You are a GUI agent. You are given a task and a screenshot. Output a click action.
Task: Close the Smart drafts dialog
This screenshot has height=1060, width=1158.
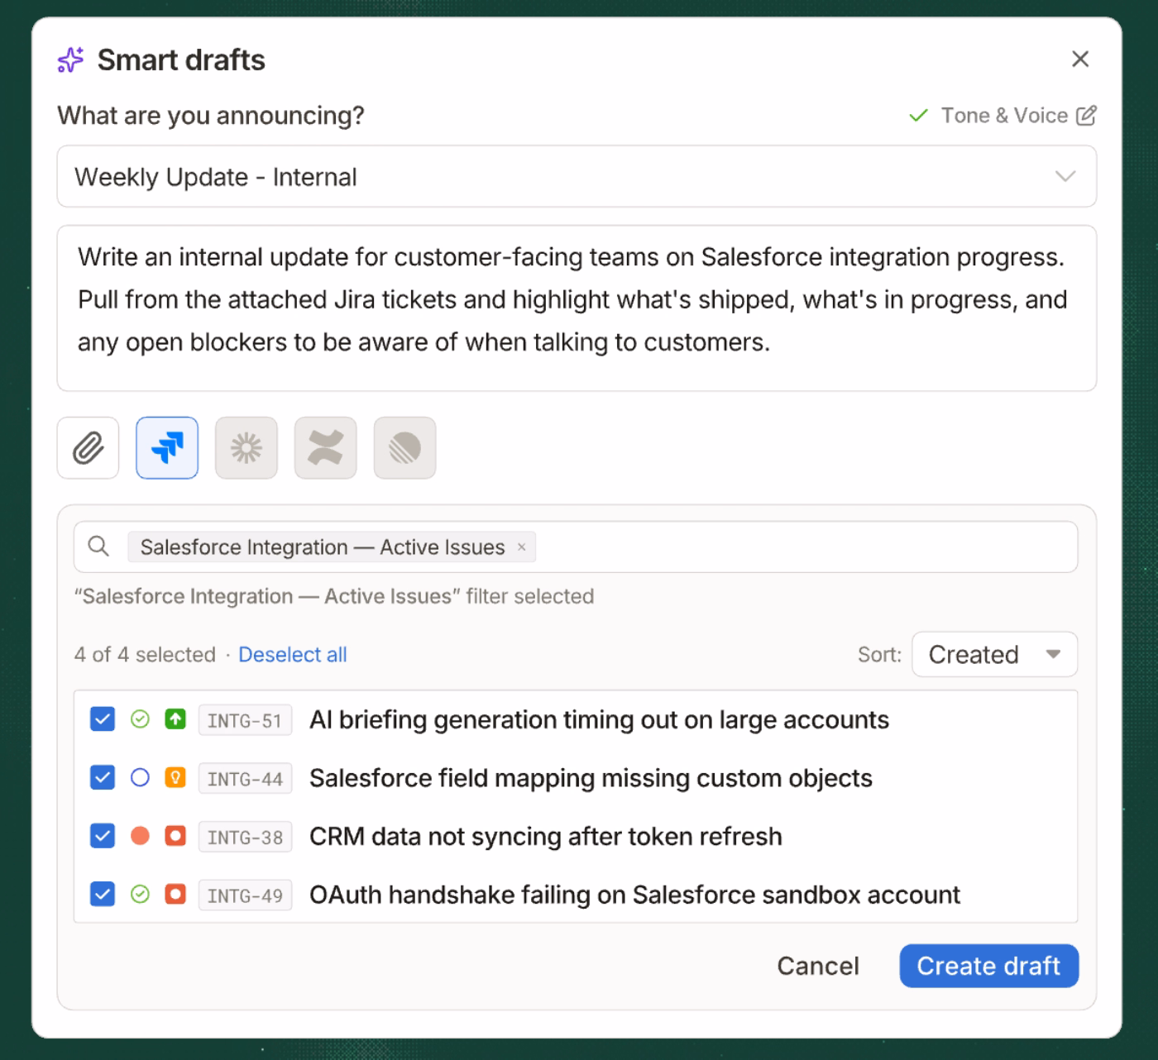click(1079, 59)
